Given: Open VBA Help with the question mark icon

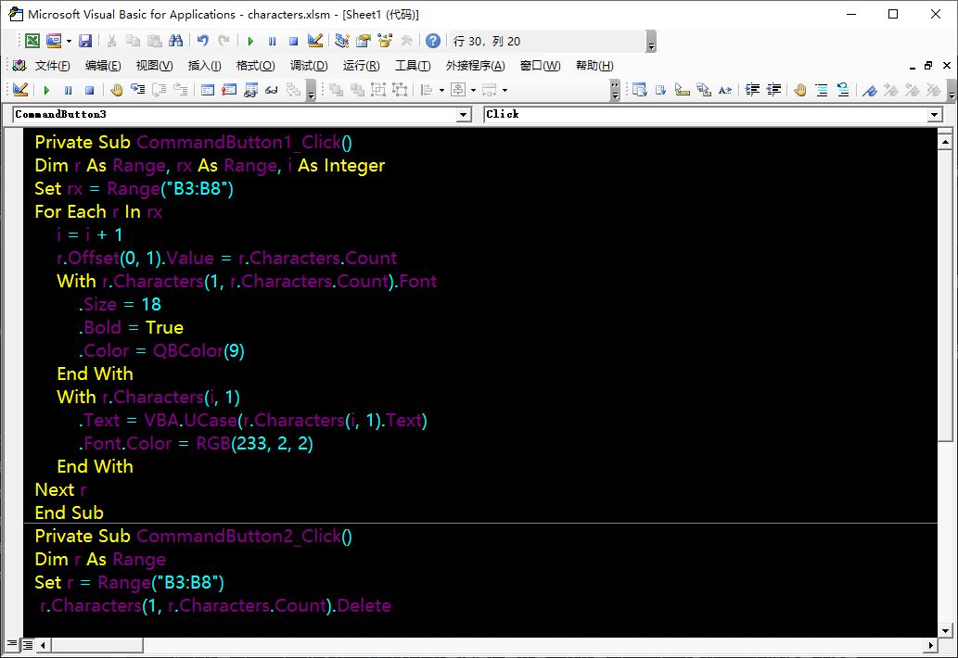Looking at the screenshot, I should click(432, 41).
